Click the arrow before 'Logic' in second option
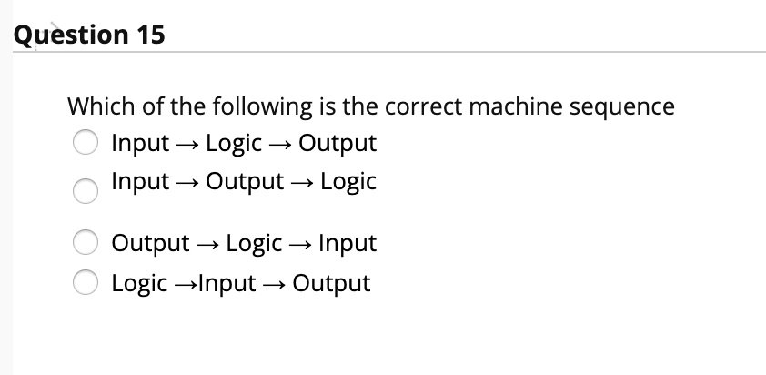 [x=302, y=183]
